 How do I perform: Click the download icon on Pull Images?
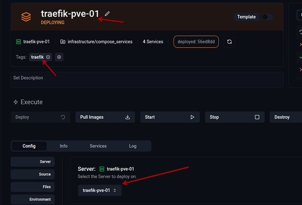point(128,117)
